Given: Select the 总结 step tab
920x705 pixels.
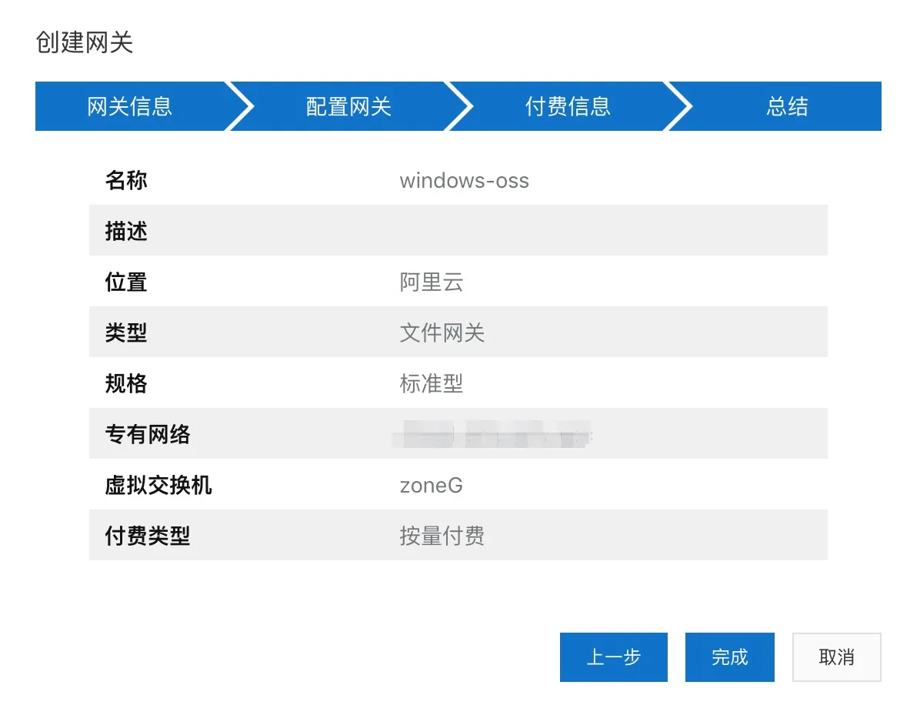Looking at the screenshot, I should [x=787, y=106].
